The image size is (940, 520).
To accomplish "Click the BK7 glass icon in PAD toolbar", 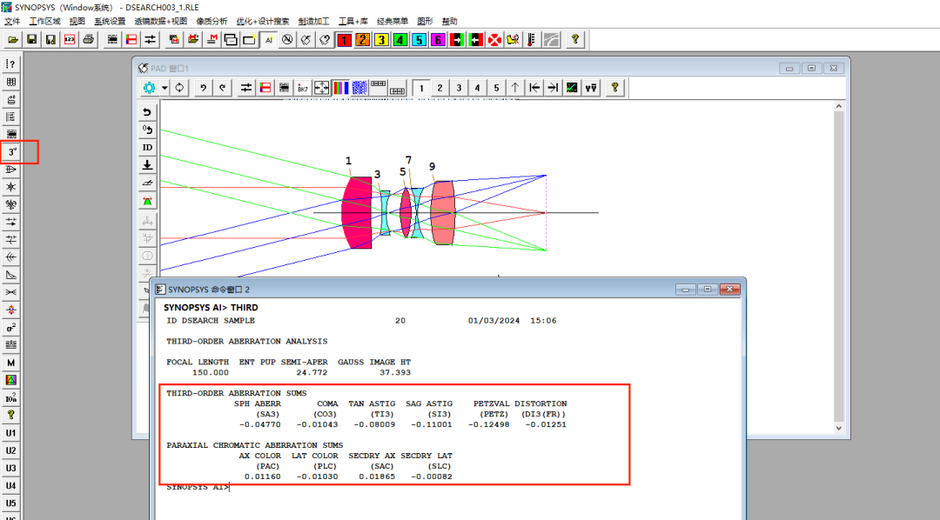I will point(303,88).
